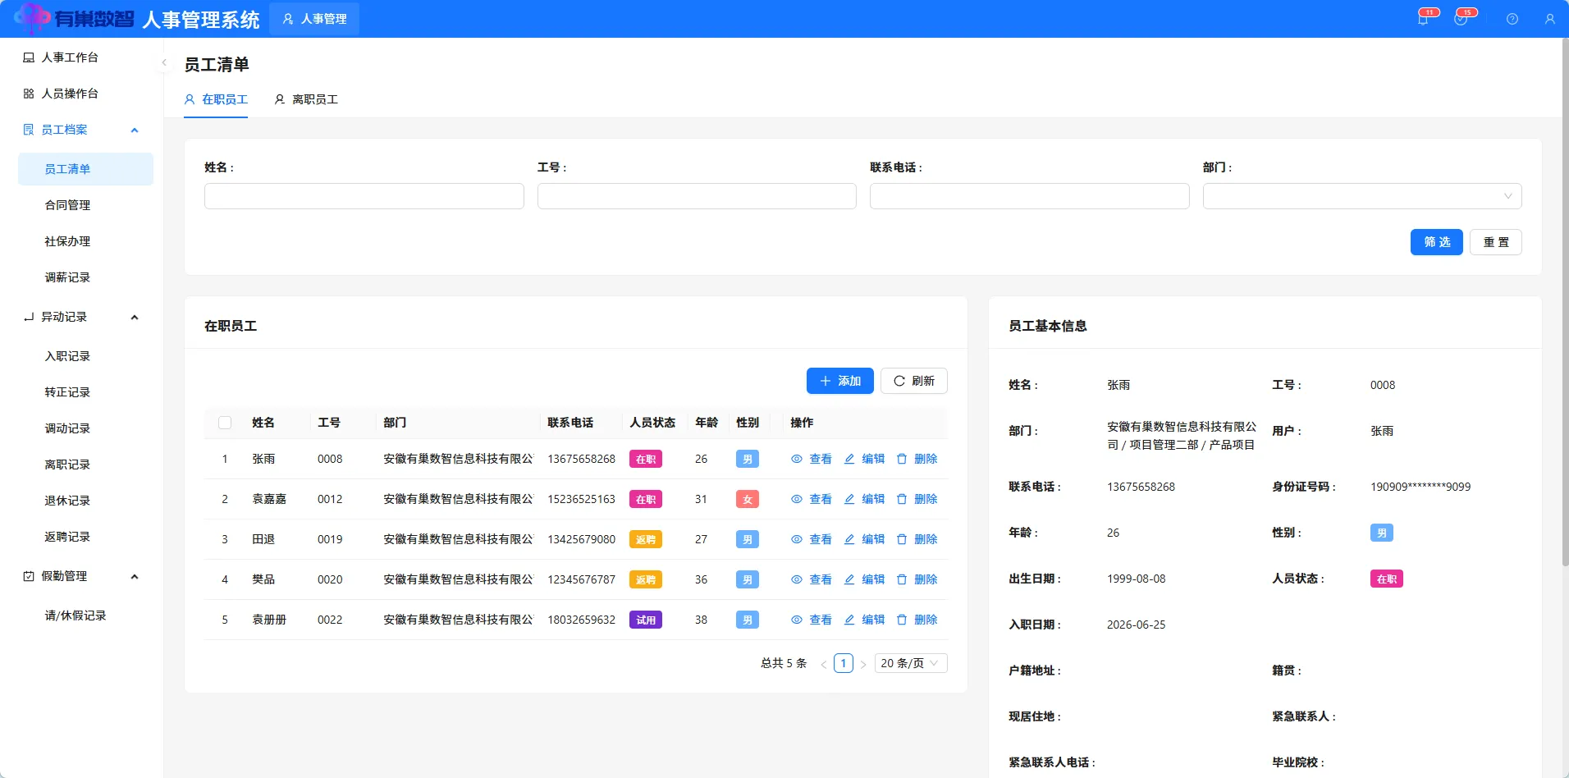The image size is (1569, 778).
Task: Click page number 1 in pagination
Action: coord(844,663)
